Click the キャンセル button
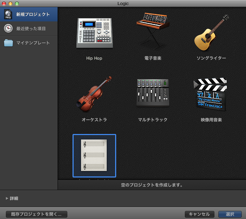Viewport: 246px width, 219px height. click(x=199, y=214)
